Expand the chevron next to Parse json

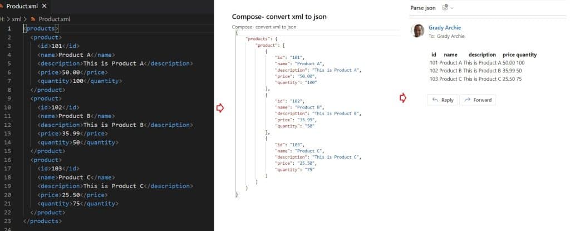pyautogui.click(x=452, y=8)
